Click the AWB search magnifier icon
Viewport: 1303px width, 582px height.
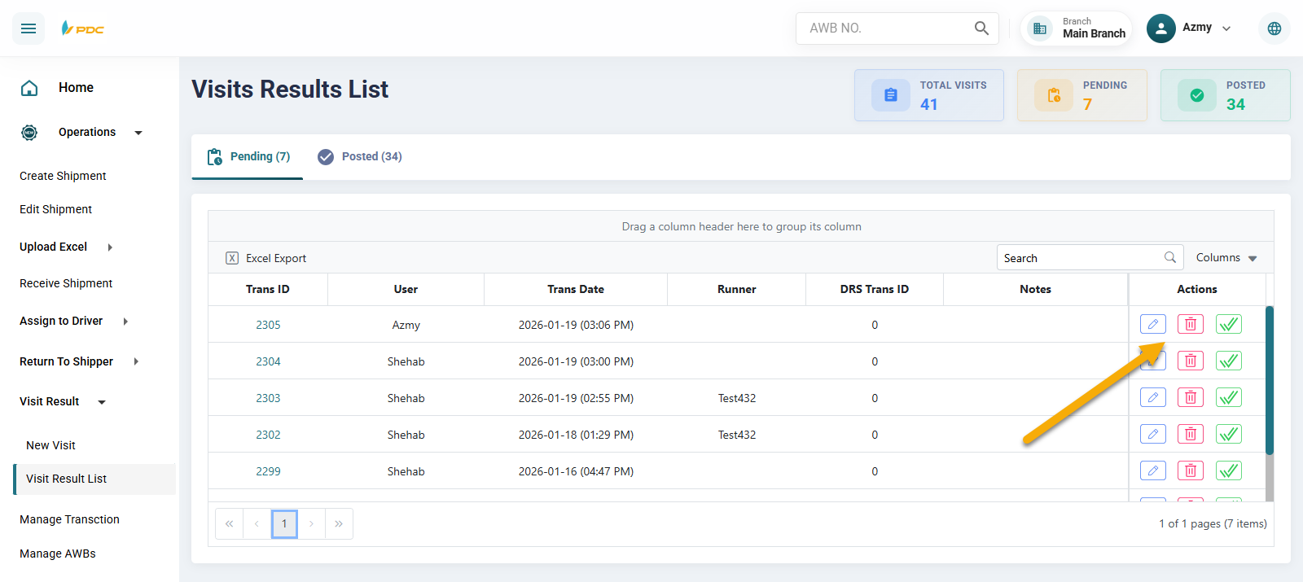coord(981,28)
